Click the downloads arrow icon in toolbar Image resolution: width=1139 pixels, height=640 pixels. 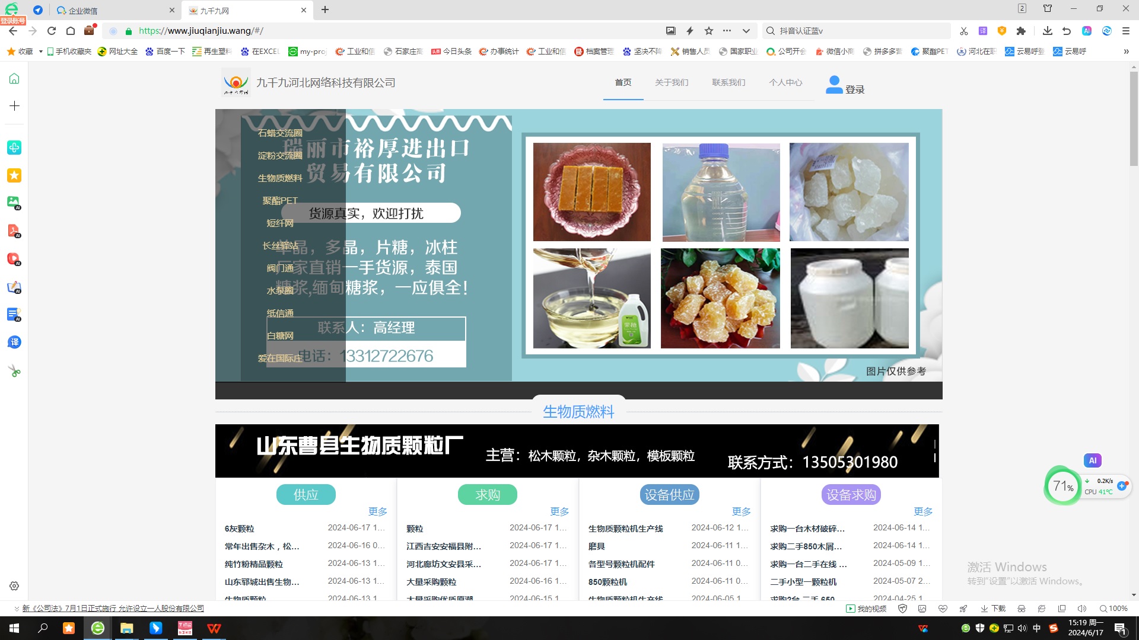[1047, 31]
